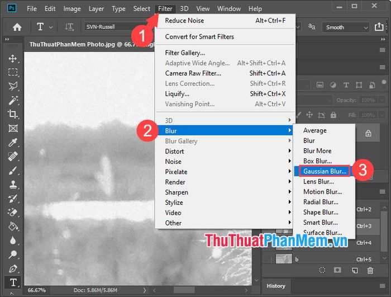Open Type tool preset picker arrow
This screenshot has height=297, width=391.
[x=51, y=27]
